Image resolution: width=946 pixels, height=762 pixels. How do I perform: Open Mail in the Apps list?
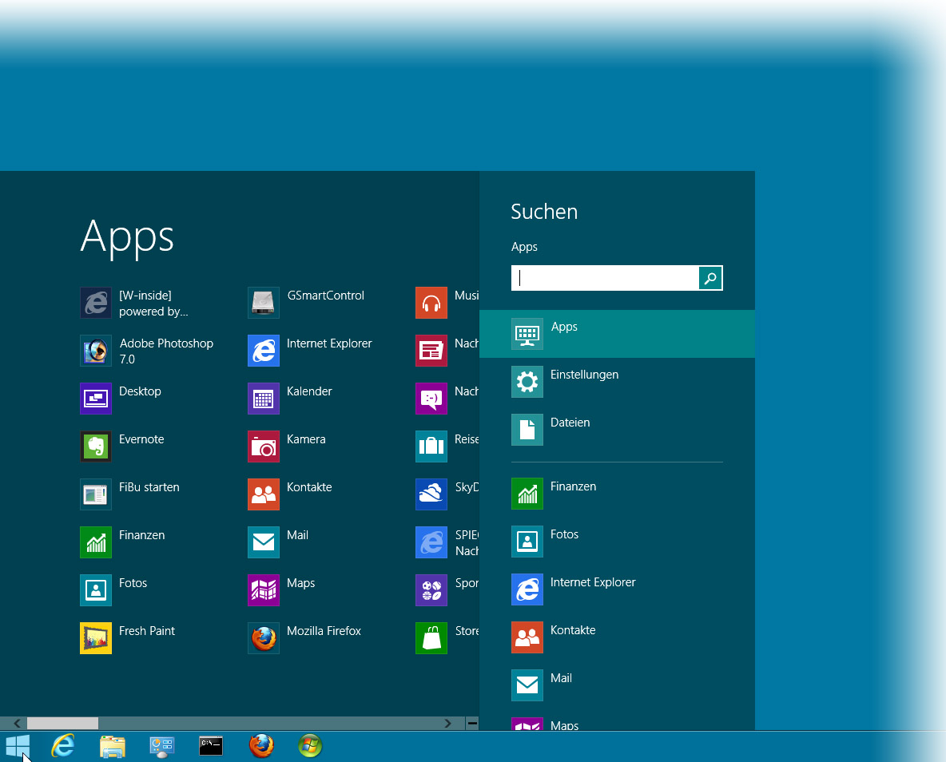(264, 542)
